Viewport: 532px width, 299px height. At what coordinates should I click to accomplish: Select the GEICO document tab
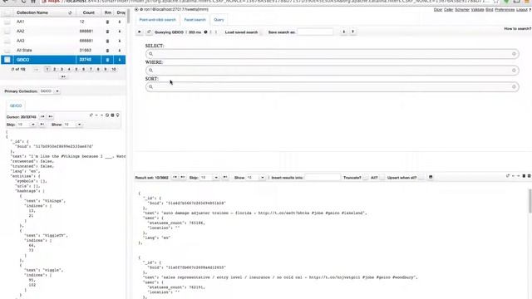coord(16,105)
